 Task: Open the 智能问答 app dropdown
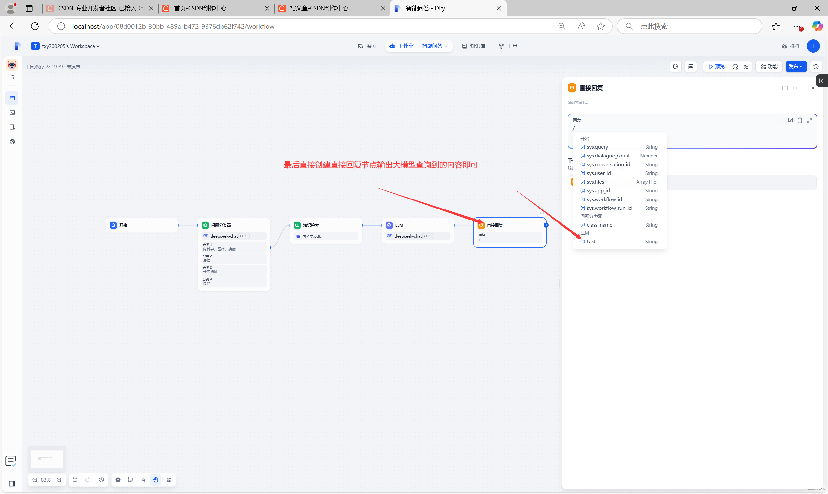(434, 46)
